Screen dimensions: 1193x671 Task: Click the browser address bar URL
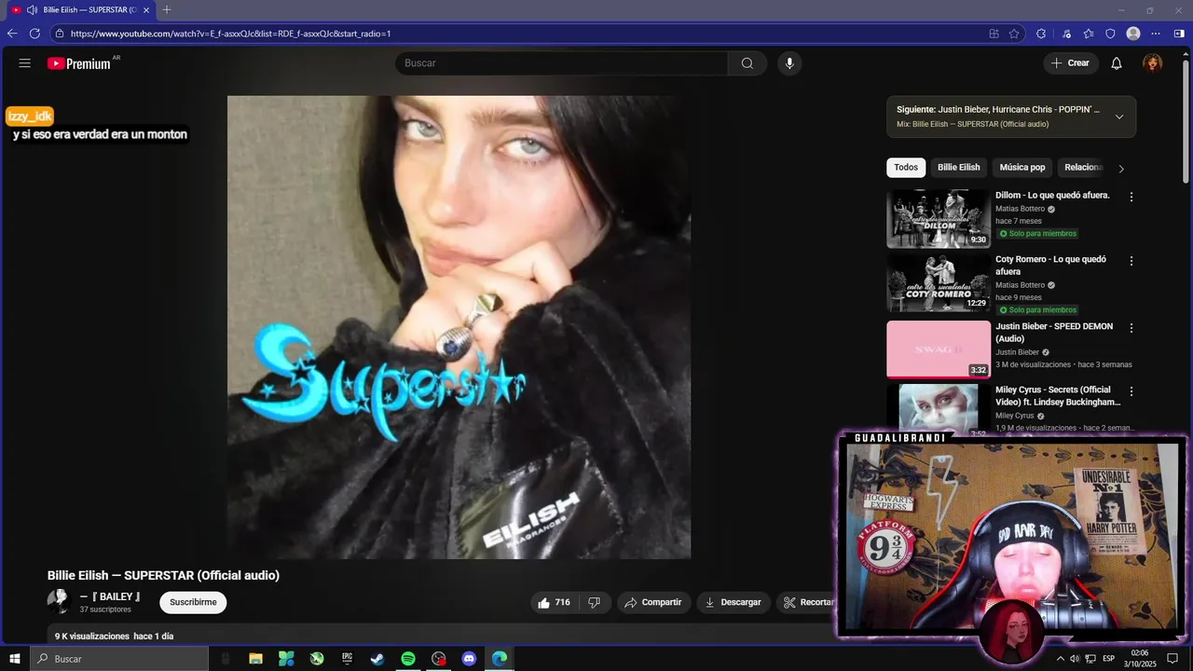[230, 34]
